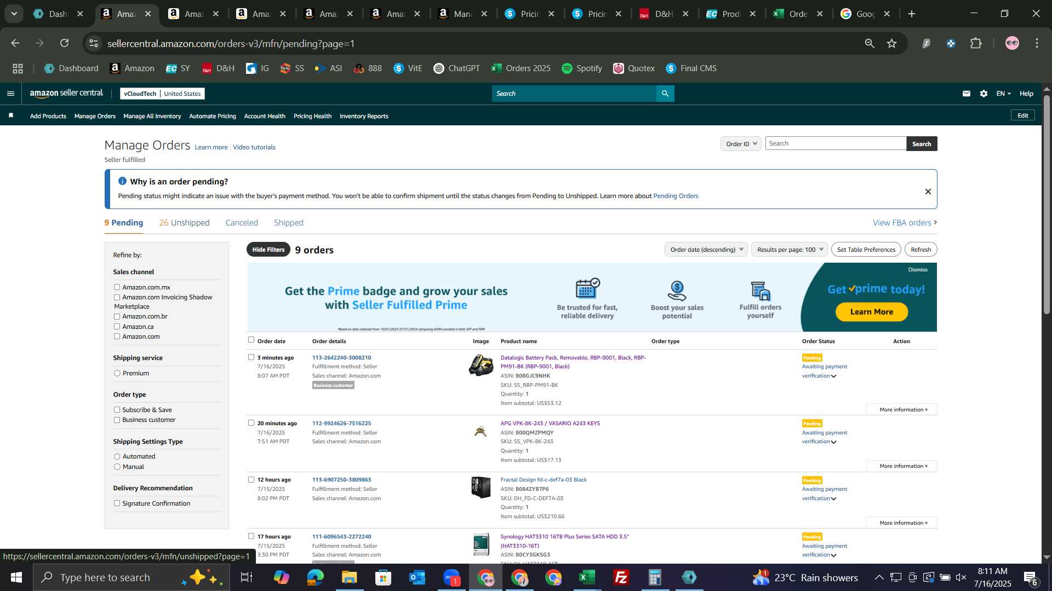Open the buyer messages mail icon
This screenshot has height=591, width=1052.
point(967,94)
